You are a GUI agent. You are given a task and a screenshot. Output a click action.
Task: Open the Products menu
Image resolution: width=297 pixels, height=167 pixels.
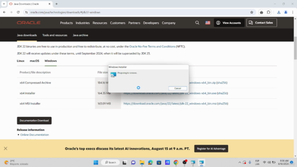coord(66,23)
